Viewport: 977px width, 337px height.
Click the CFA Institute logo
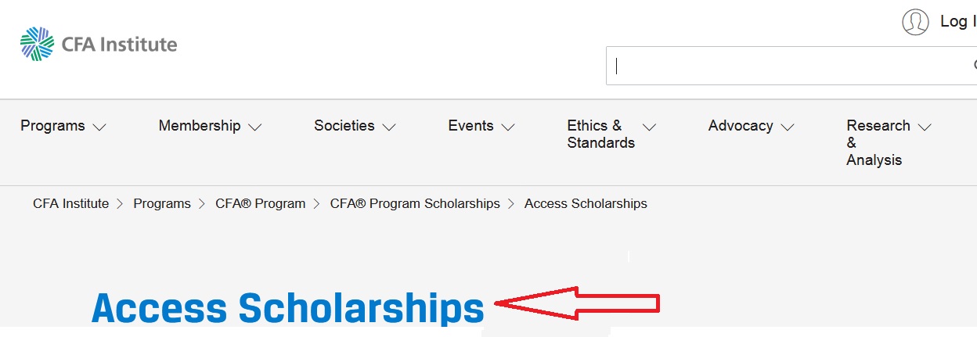99,44
